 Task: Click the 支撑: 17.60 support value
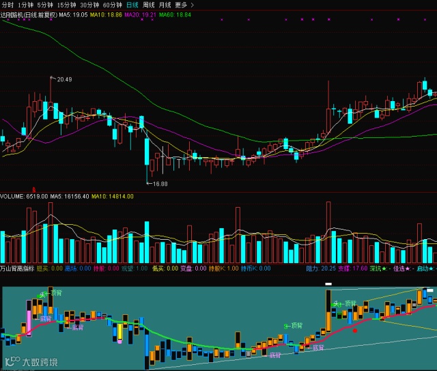coord(352,269)
